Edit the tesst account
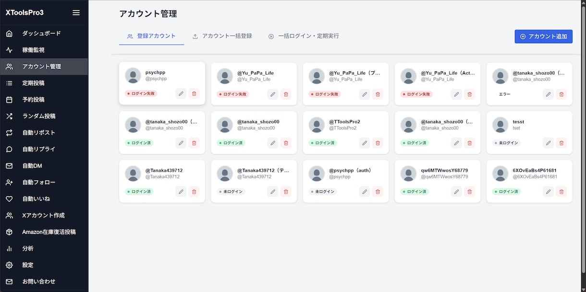This screenshot has width=586, height=292. click(548, 143)
